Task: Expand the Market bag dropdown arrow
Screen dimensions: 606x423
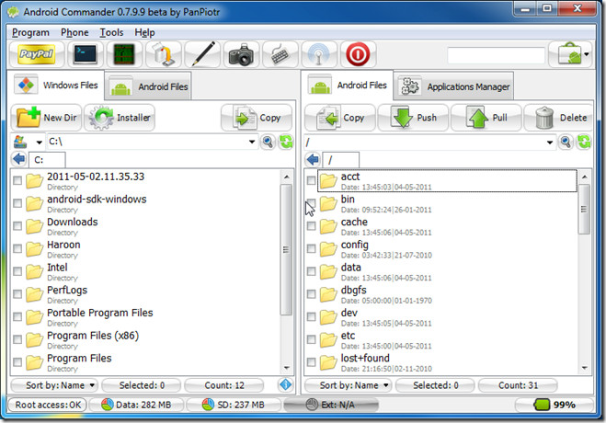Action: tap(587, 54)
